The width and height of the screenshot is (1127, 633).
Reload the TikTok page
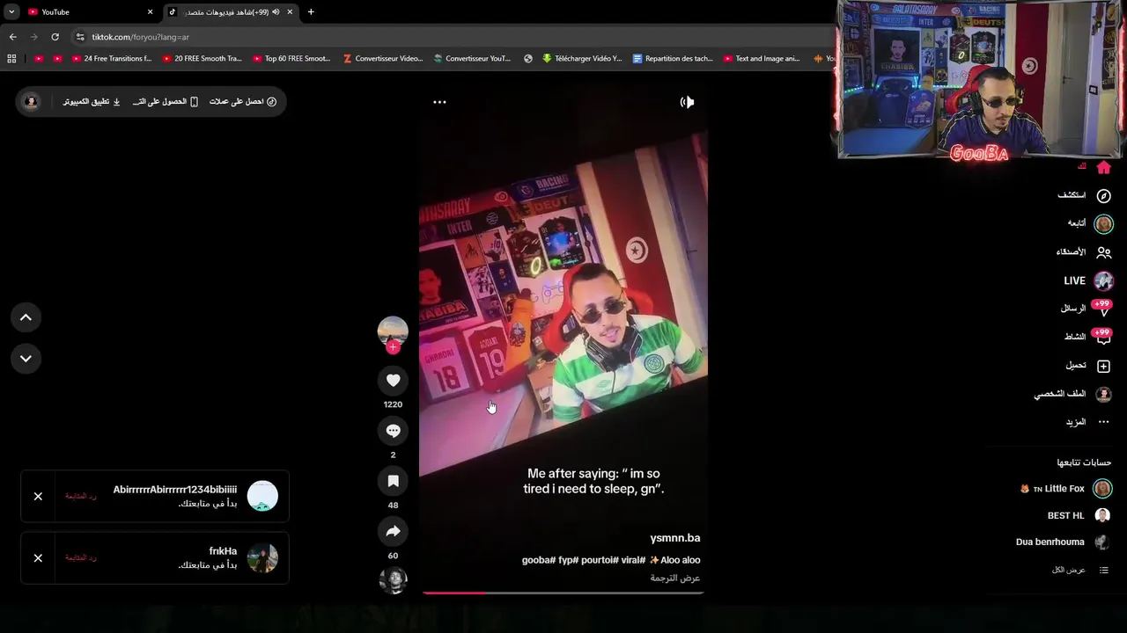point(55,37)
